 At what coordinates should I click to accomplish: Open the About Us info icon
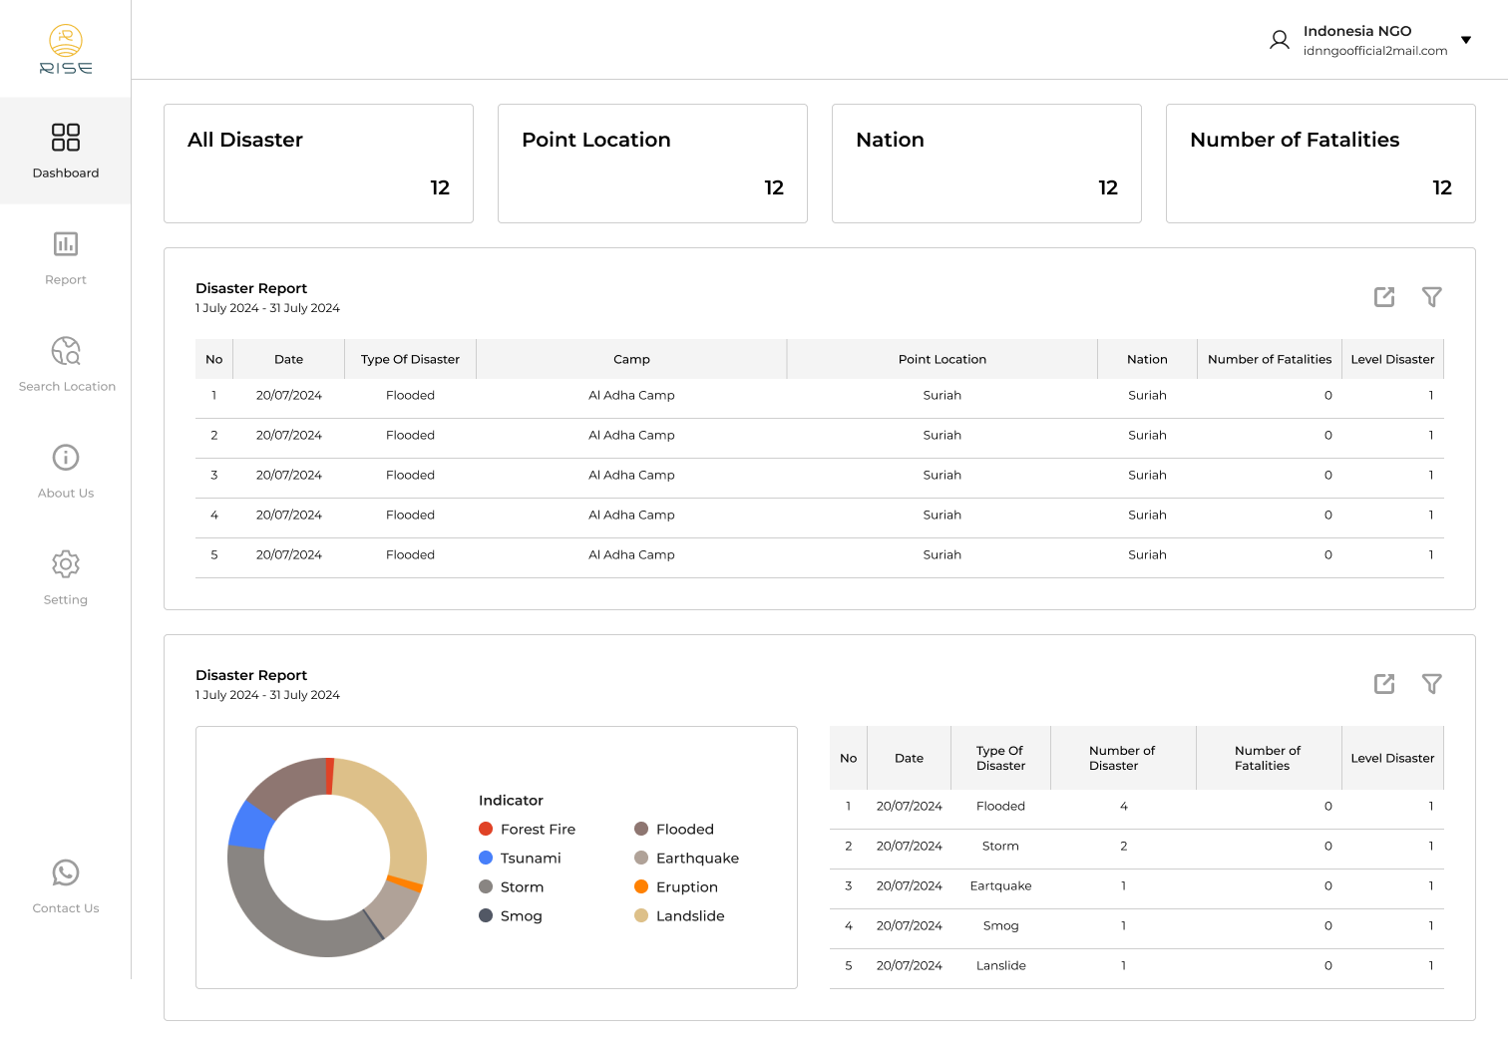coord(66,457)
